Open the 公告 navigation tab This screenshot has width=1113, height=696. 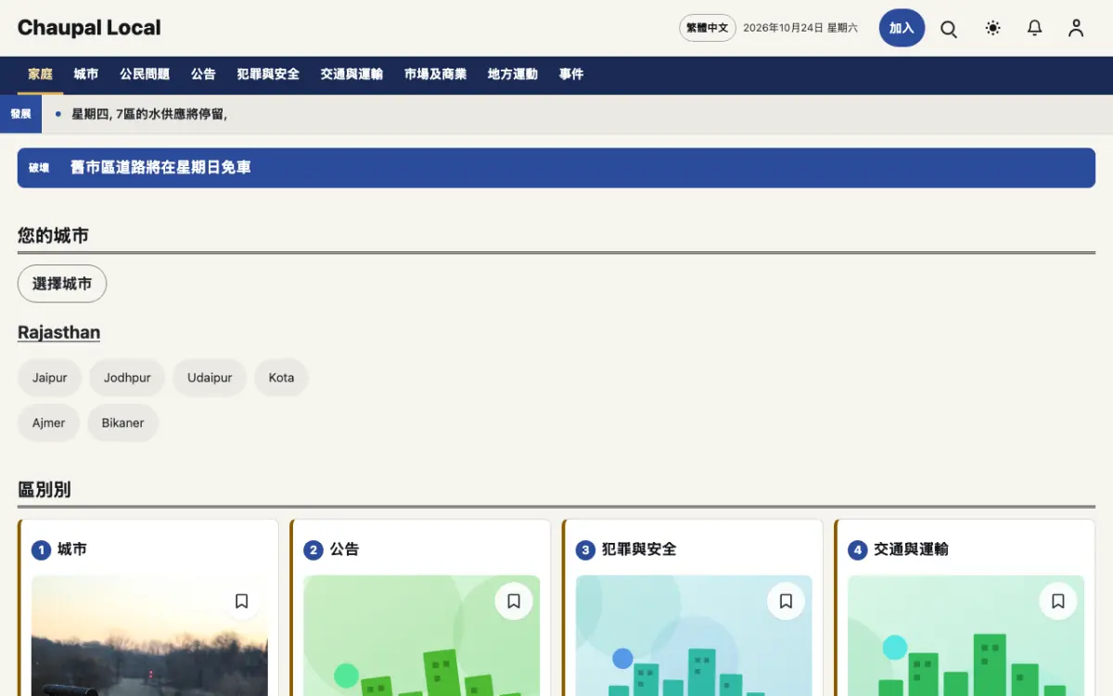203,74
